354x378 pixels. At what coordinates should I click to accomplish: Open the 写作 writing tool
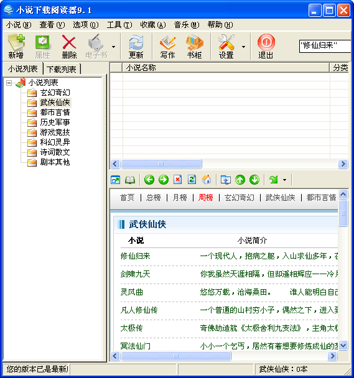[167, 46]
